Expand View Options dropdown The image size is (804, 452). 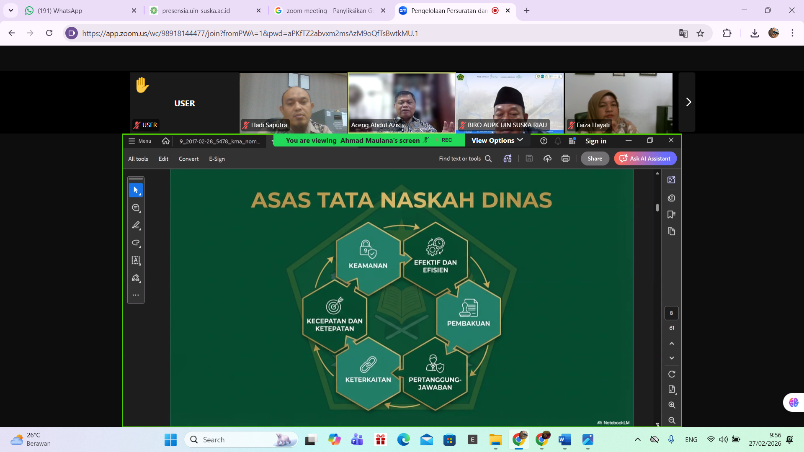pyautogui.click(x=497, y=141)
